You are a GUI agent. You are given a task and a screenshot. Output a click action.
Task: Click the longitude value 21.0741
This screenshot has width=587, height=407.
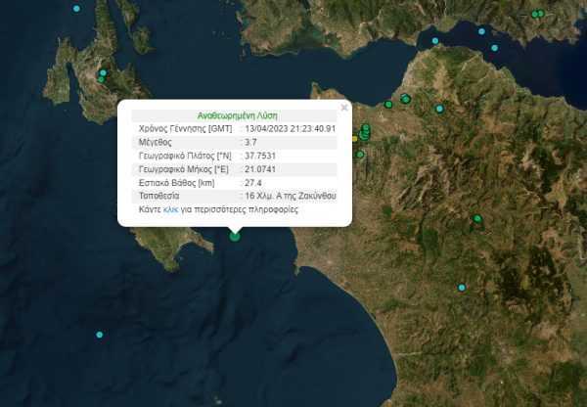259,169
